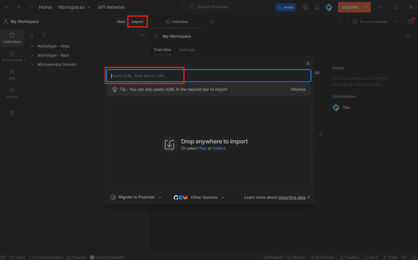
Task: Click the contributor named You
Action: tap(346, 107)
